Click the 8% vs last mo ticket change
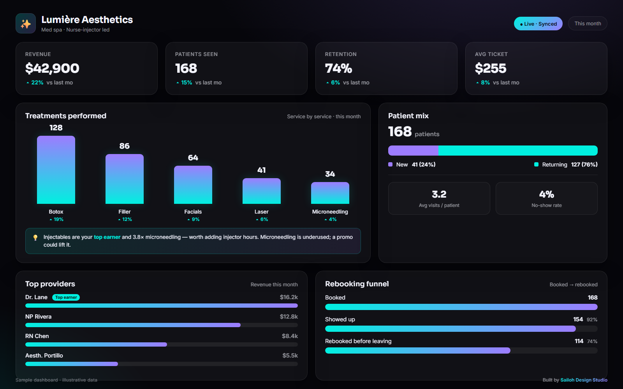The image size is (623, 389). pos(497,82)
